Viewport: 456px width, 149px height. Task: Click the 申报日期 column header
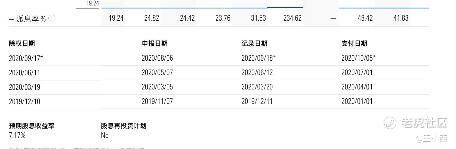(155, 44)
